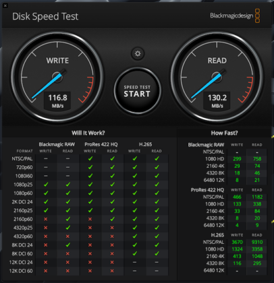Viewport: 274px width, 283px height.
Task: Click the 116.8 MB/s write readout
Action: point(57,101)
